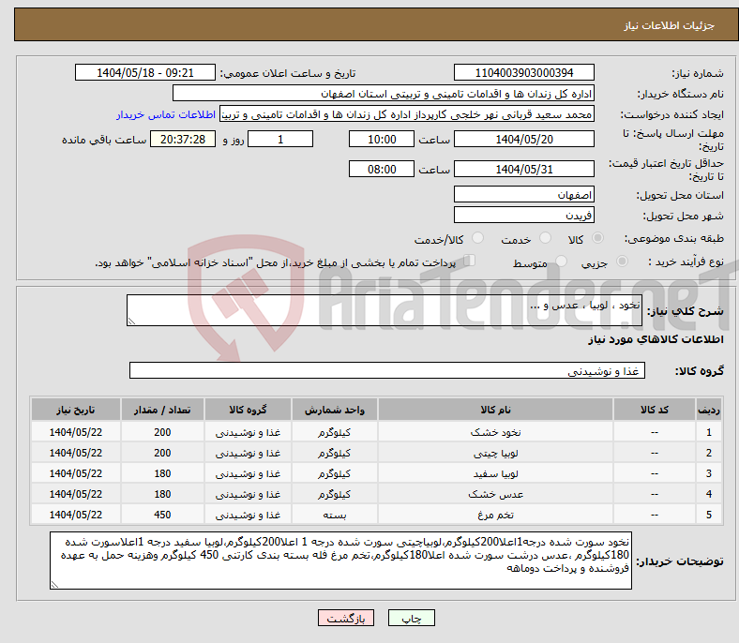Click the بسته unit cell
The image size is (739, 643).
tap(334, 515)
